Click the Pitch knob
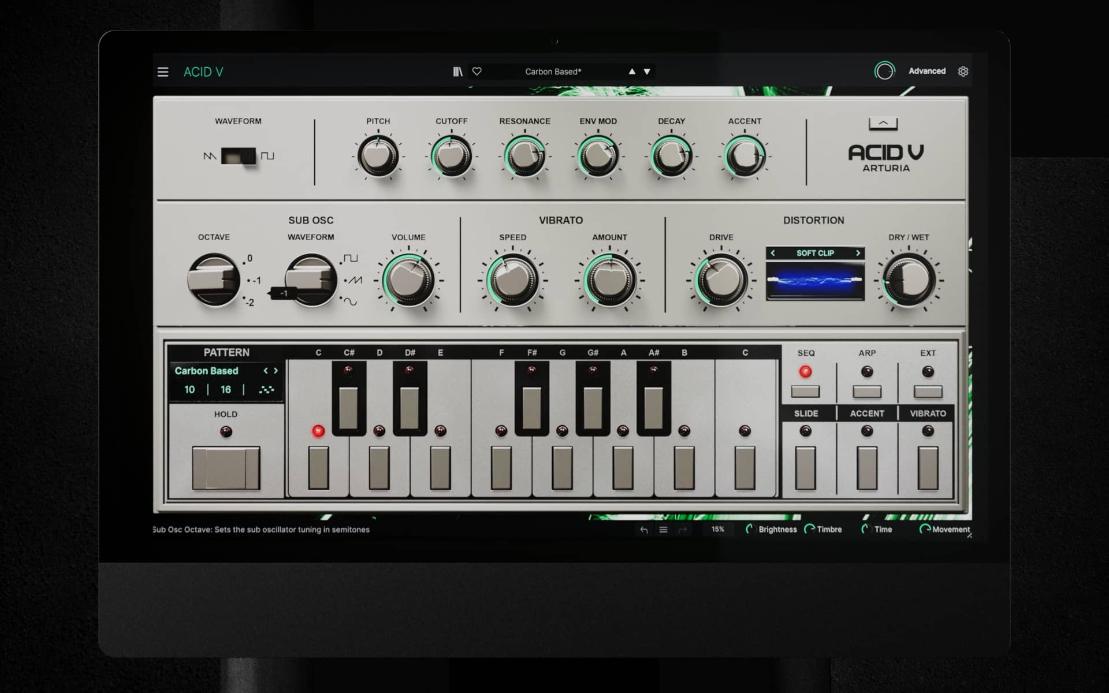 378,156
